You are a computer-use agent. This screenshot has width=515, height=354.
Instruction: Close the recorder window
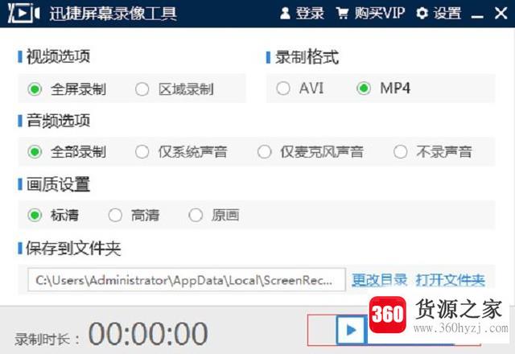coord(501,14)
